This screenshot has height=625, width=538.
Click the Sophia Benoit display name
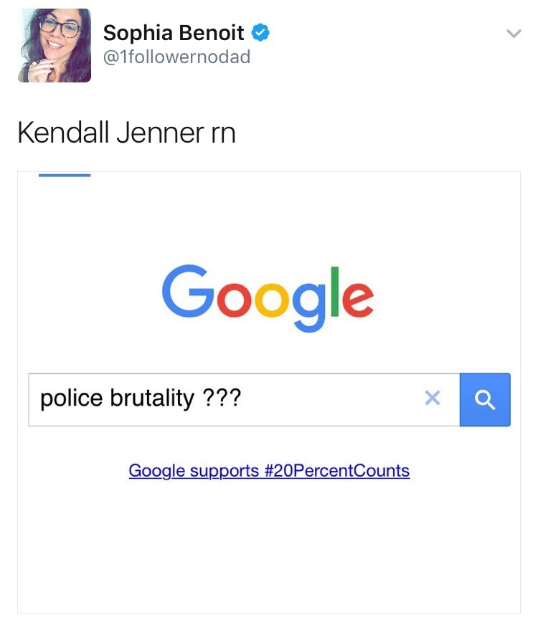pyautogui.click(x=174, y=33)
